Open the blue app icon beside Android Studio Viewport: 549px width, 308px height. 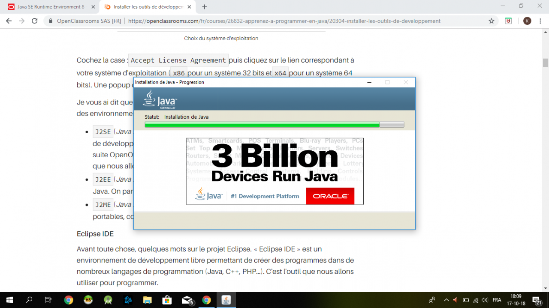point(128,300)
